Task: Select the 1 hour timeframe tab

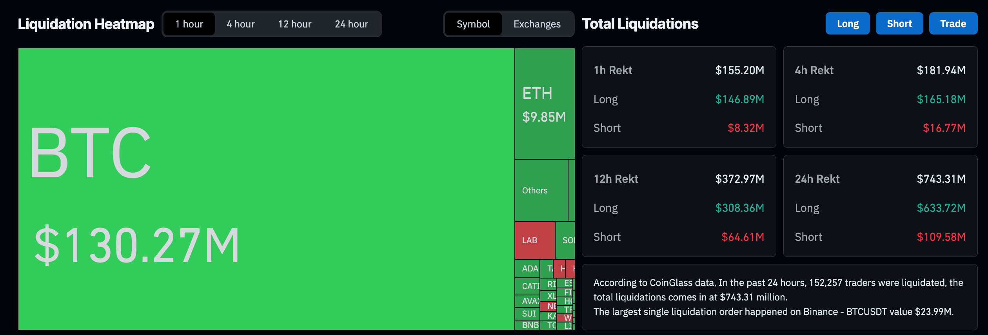Action: (189, 24)
